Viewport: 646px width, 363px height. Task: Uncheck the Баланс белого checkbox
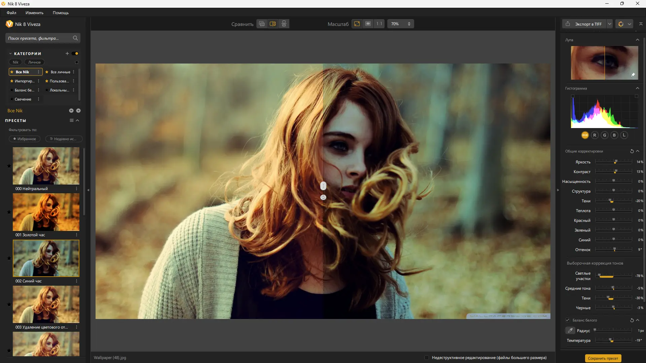point(568,320)
